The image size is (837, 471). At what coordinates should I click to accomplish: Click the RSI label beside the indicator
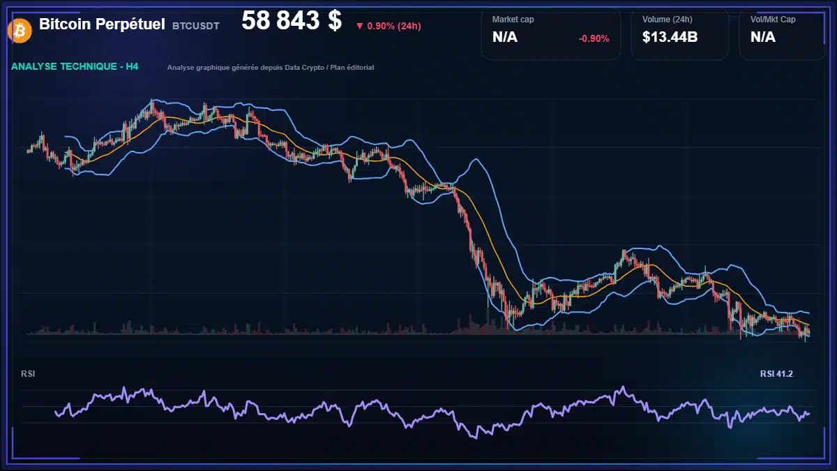pyautogui.click(x=28, y=374)
